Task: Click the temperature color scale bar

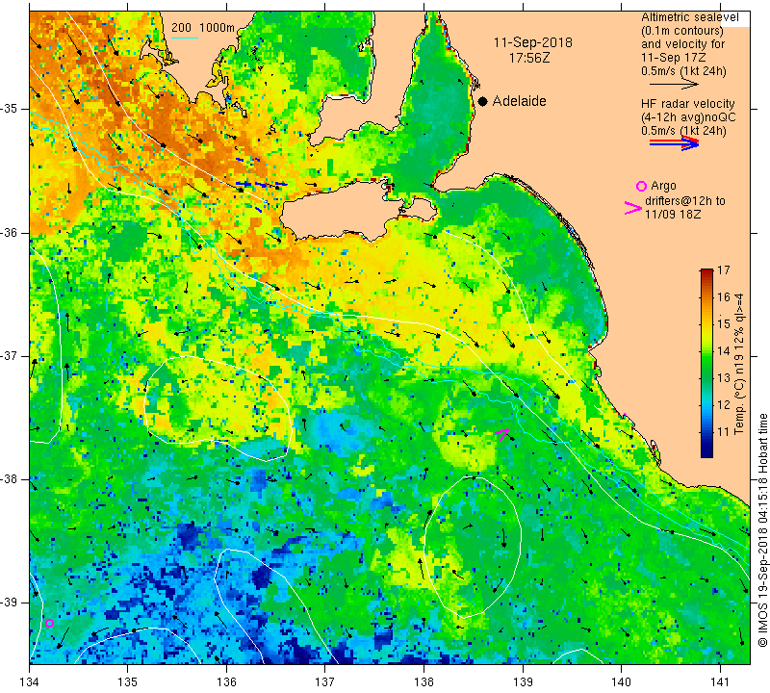Action: 706,363
